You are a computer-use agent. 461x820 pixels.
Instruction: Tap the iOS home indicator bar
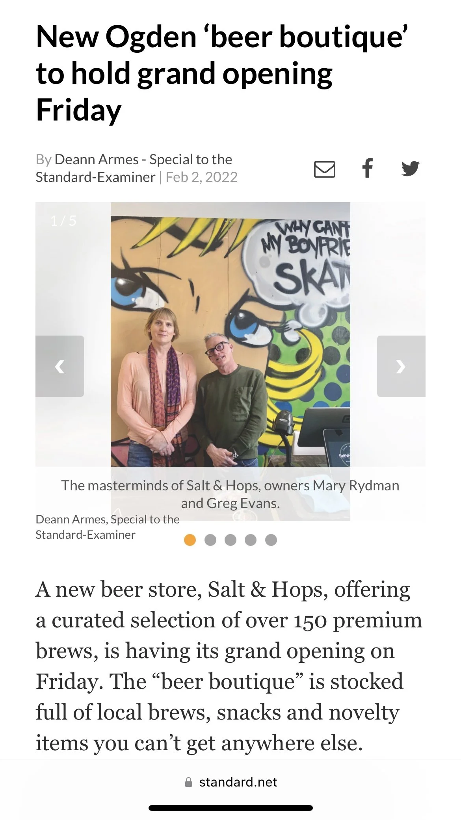tap(230, 808)
